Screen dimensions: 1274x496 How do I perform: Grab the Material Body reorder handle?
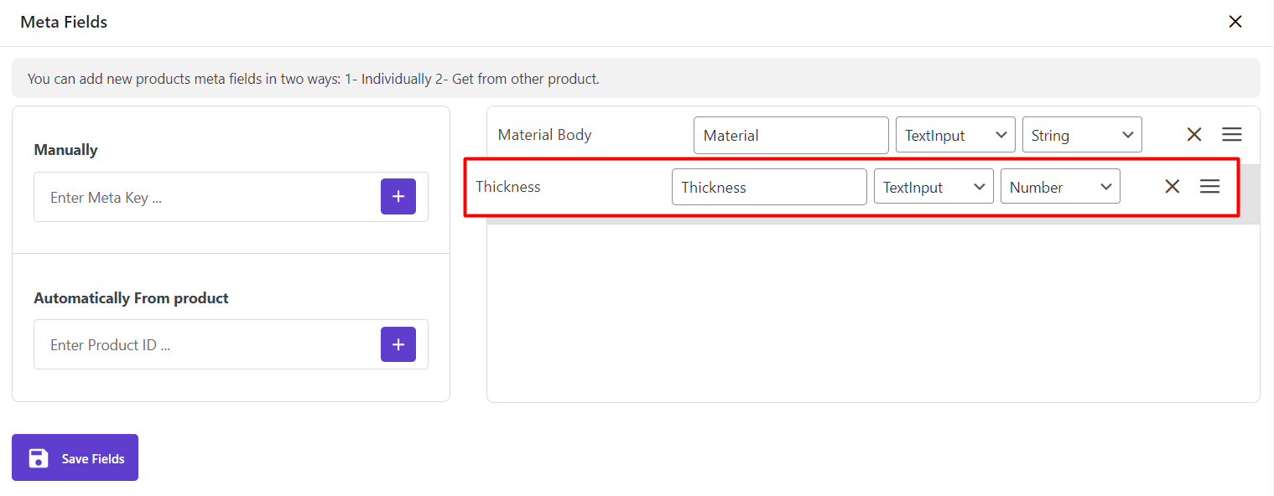pos(1231,135)
